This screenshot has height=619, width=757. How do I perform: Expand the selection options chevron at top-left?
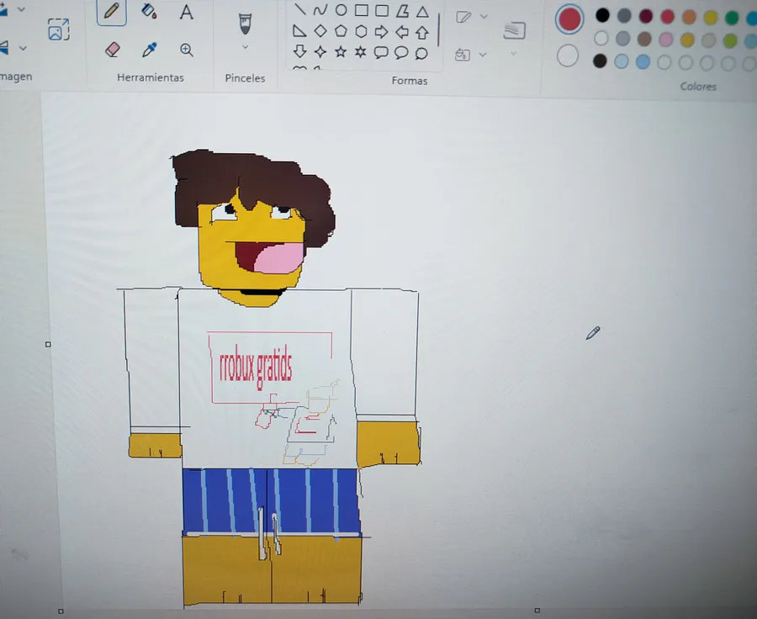pos(22,9)
